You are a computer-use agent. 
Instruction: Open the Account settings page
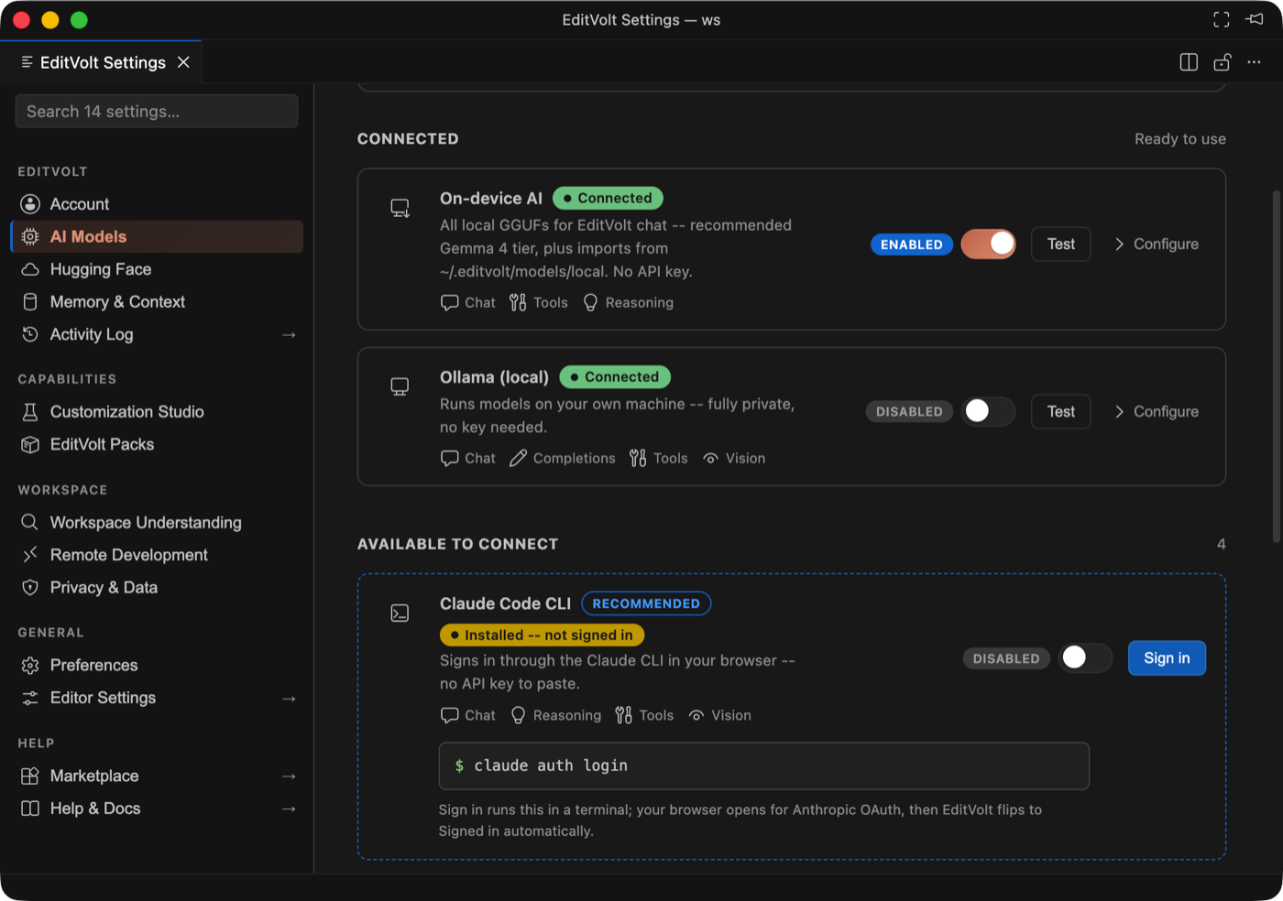[157, 204]
